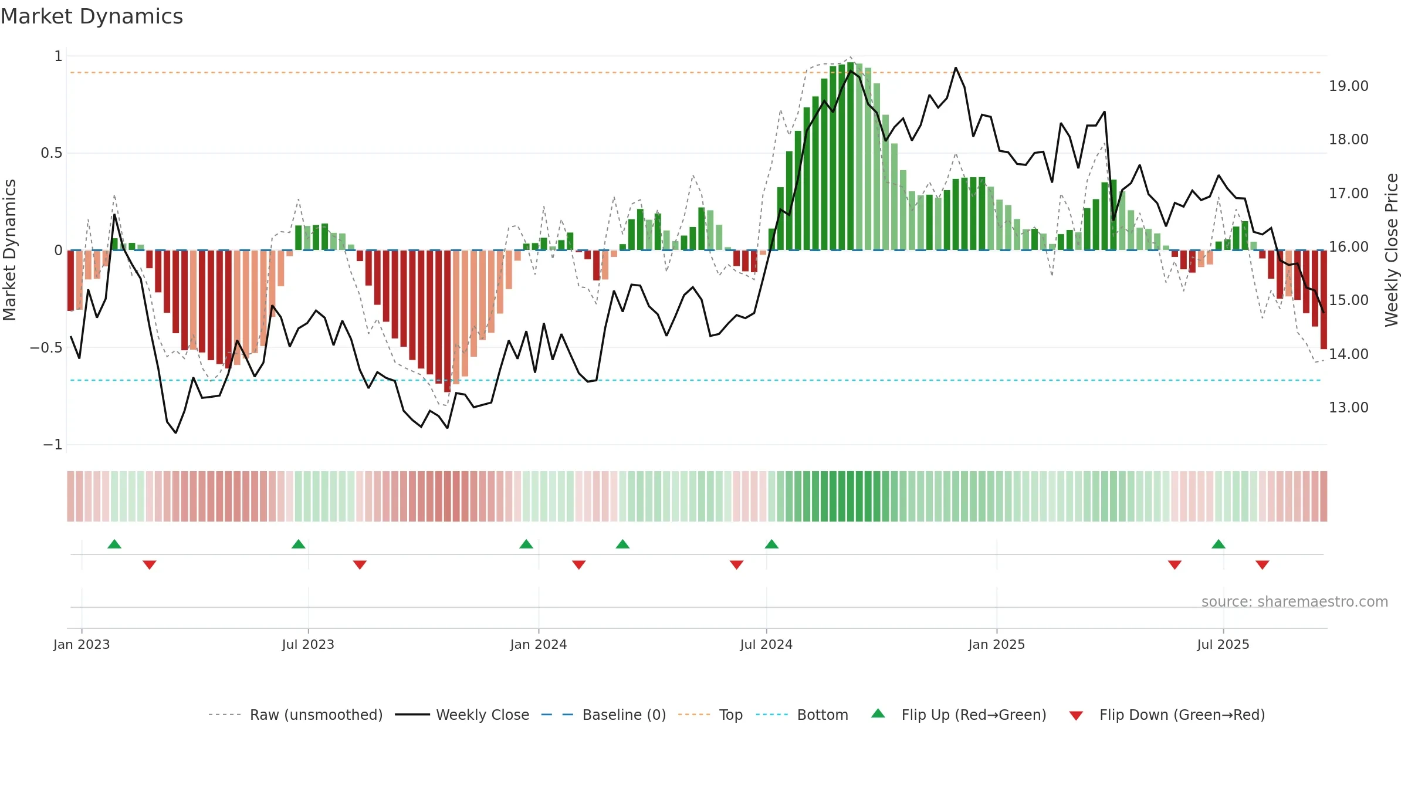This screenshot has width=1408, height=792.
Task: Click the tallest green bar at the peak
Action: click(851, 156)
